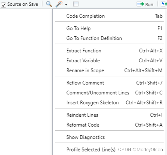
Task: Select Go To Function Definition
Action: [x=109, y=38]
